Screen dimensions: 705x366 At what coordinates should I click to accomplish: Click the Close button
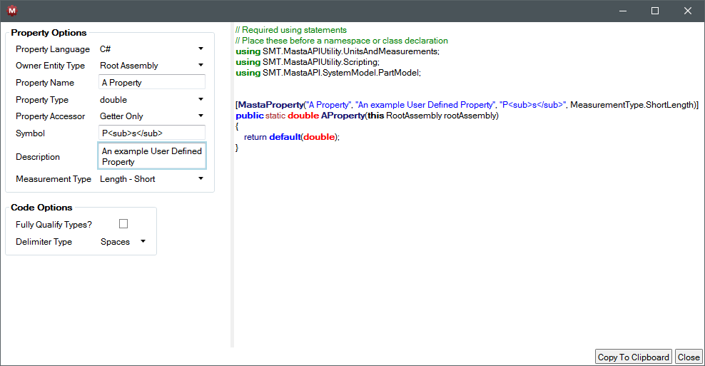[x=689, y=357]
